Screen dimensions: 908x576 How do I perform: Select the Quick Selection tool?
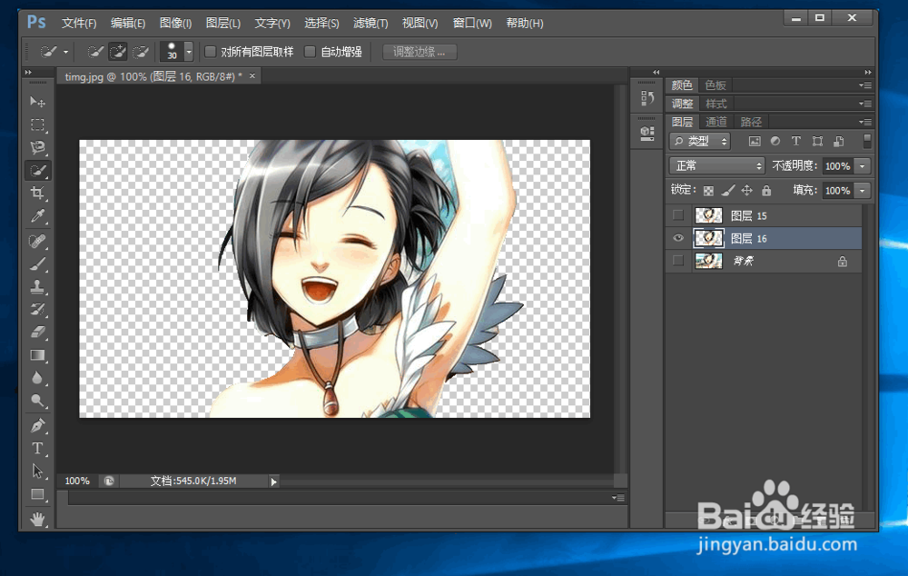[37, 171]
